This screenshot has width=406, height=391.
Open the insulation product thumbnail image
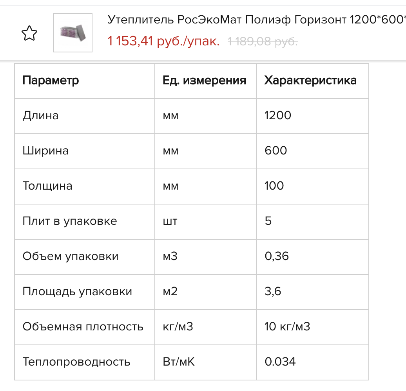(73, 33)
